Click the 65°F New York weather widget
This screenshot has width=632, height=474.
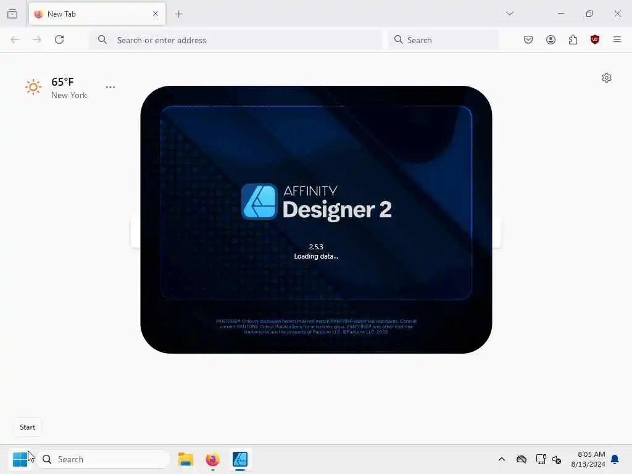pyautogui.click(x=56, y=88)
